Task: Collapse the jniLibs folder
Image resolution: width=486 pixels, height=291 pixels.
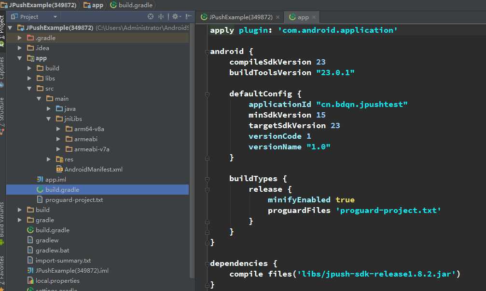Action: point(49,119)
